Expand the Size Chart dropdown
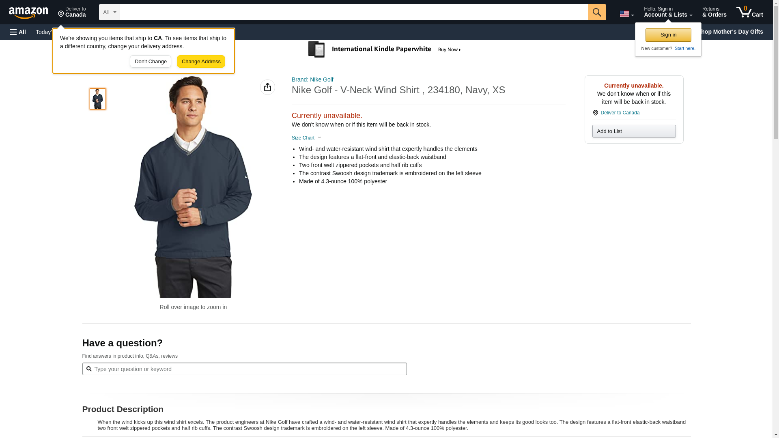This screenshot has width=779, height=438. [306, 138]
